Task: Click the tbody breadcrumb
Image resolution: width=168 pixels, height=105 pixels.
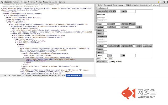Action: [x=19, y=76]
